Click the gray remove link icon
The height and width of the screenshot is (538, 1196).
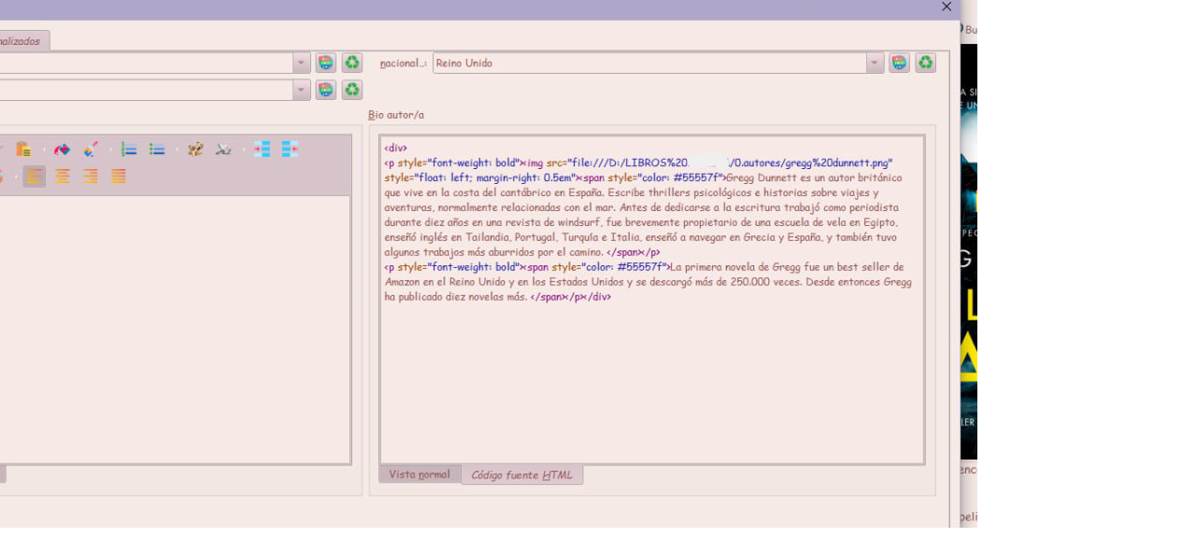pyautogui.click(x=223, y=149)
